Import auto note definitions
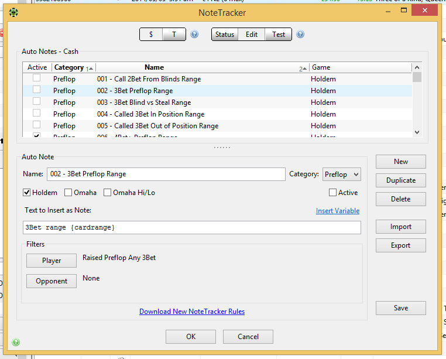446x359 pixels. pyautogui.click(x=401, y=227)
